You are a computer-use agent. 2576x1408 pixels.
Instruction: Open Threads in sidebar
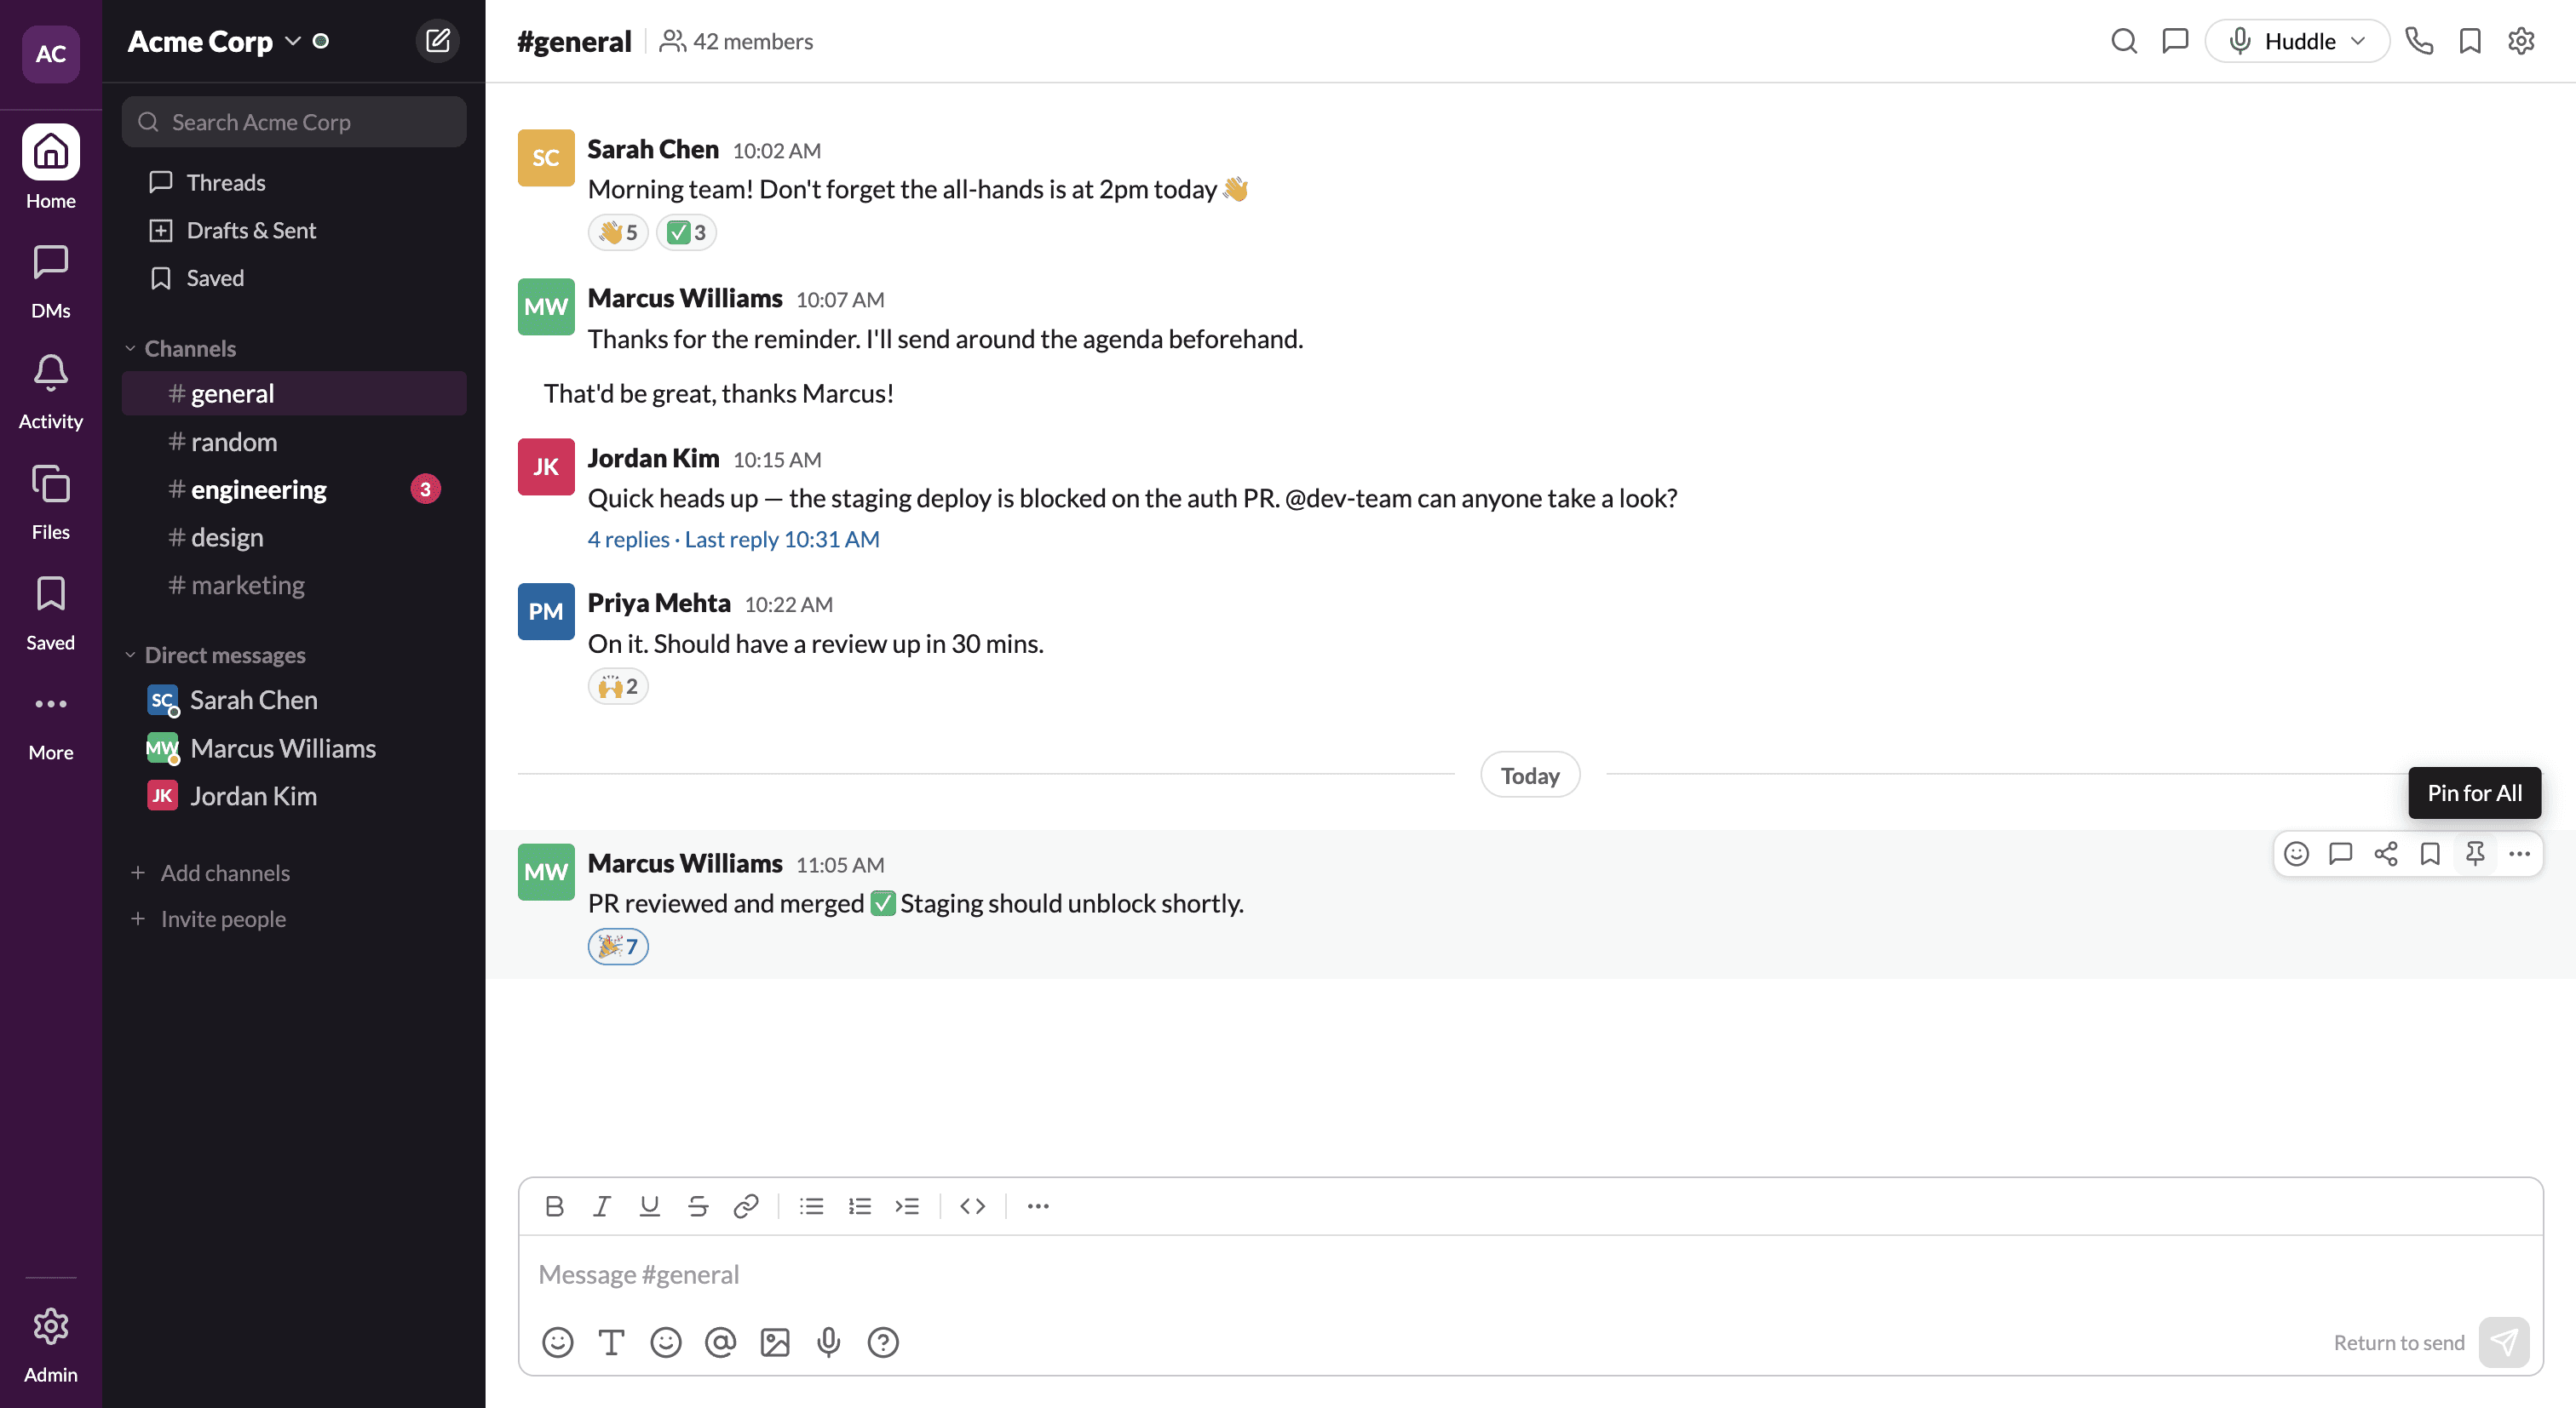pyautogui.click(x=294, y=182)
